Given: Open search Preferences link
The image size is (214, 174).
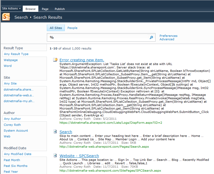Looking at the screenshot, I should [x=168, y=36].
